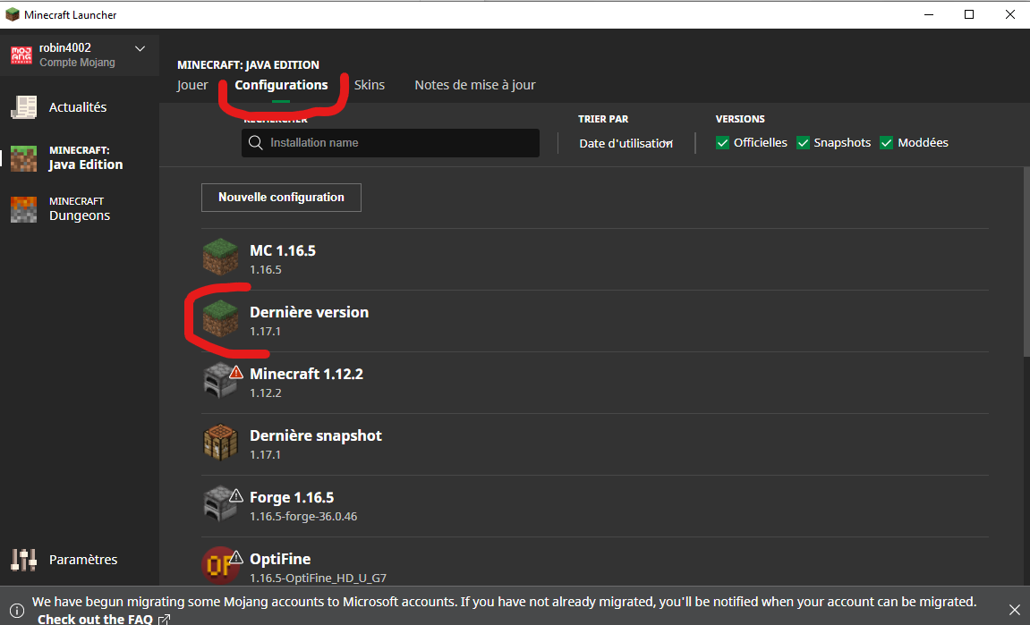1030x625 pixels.
Task: Click the info icon in migration banner
Action: click(x=17, y=611)
